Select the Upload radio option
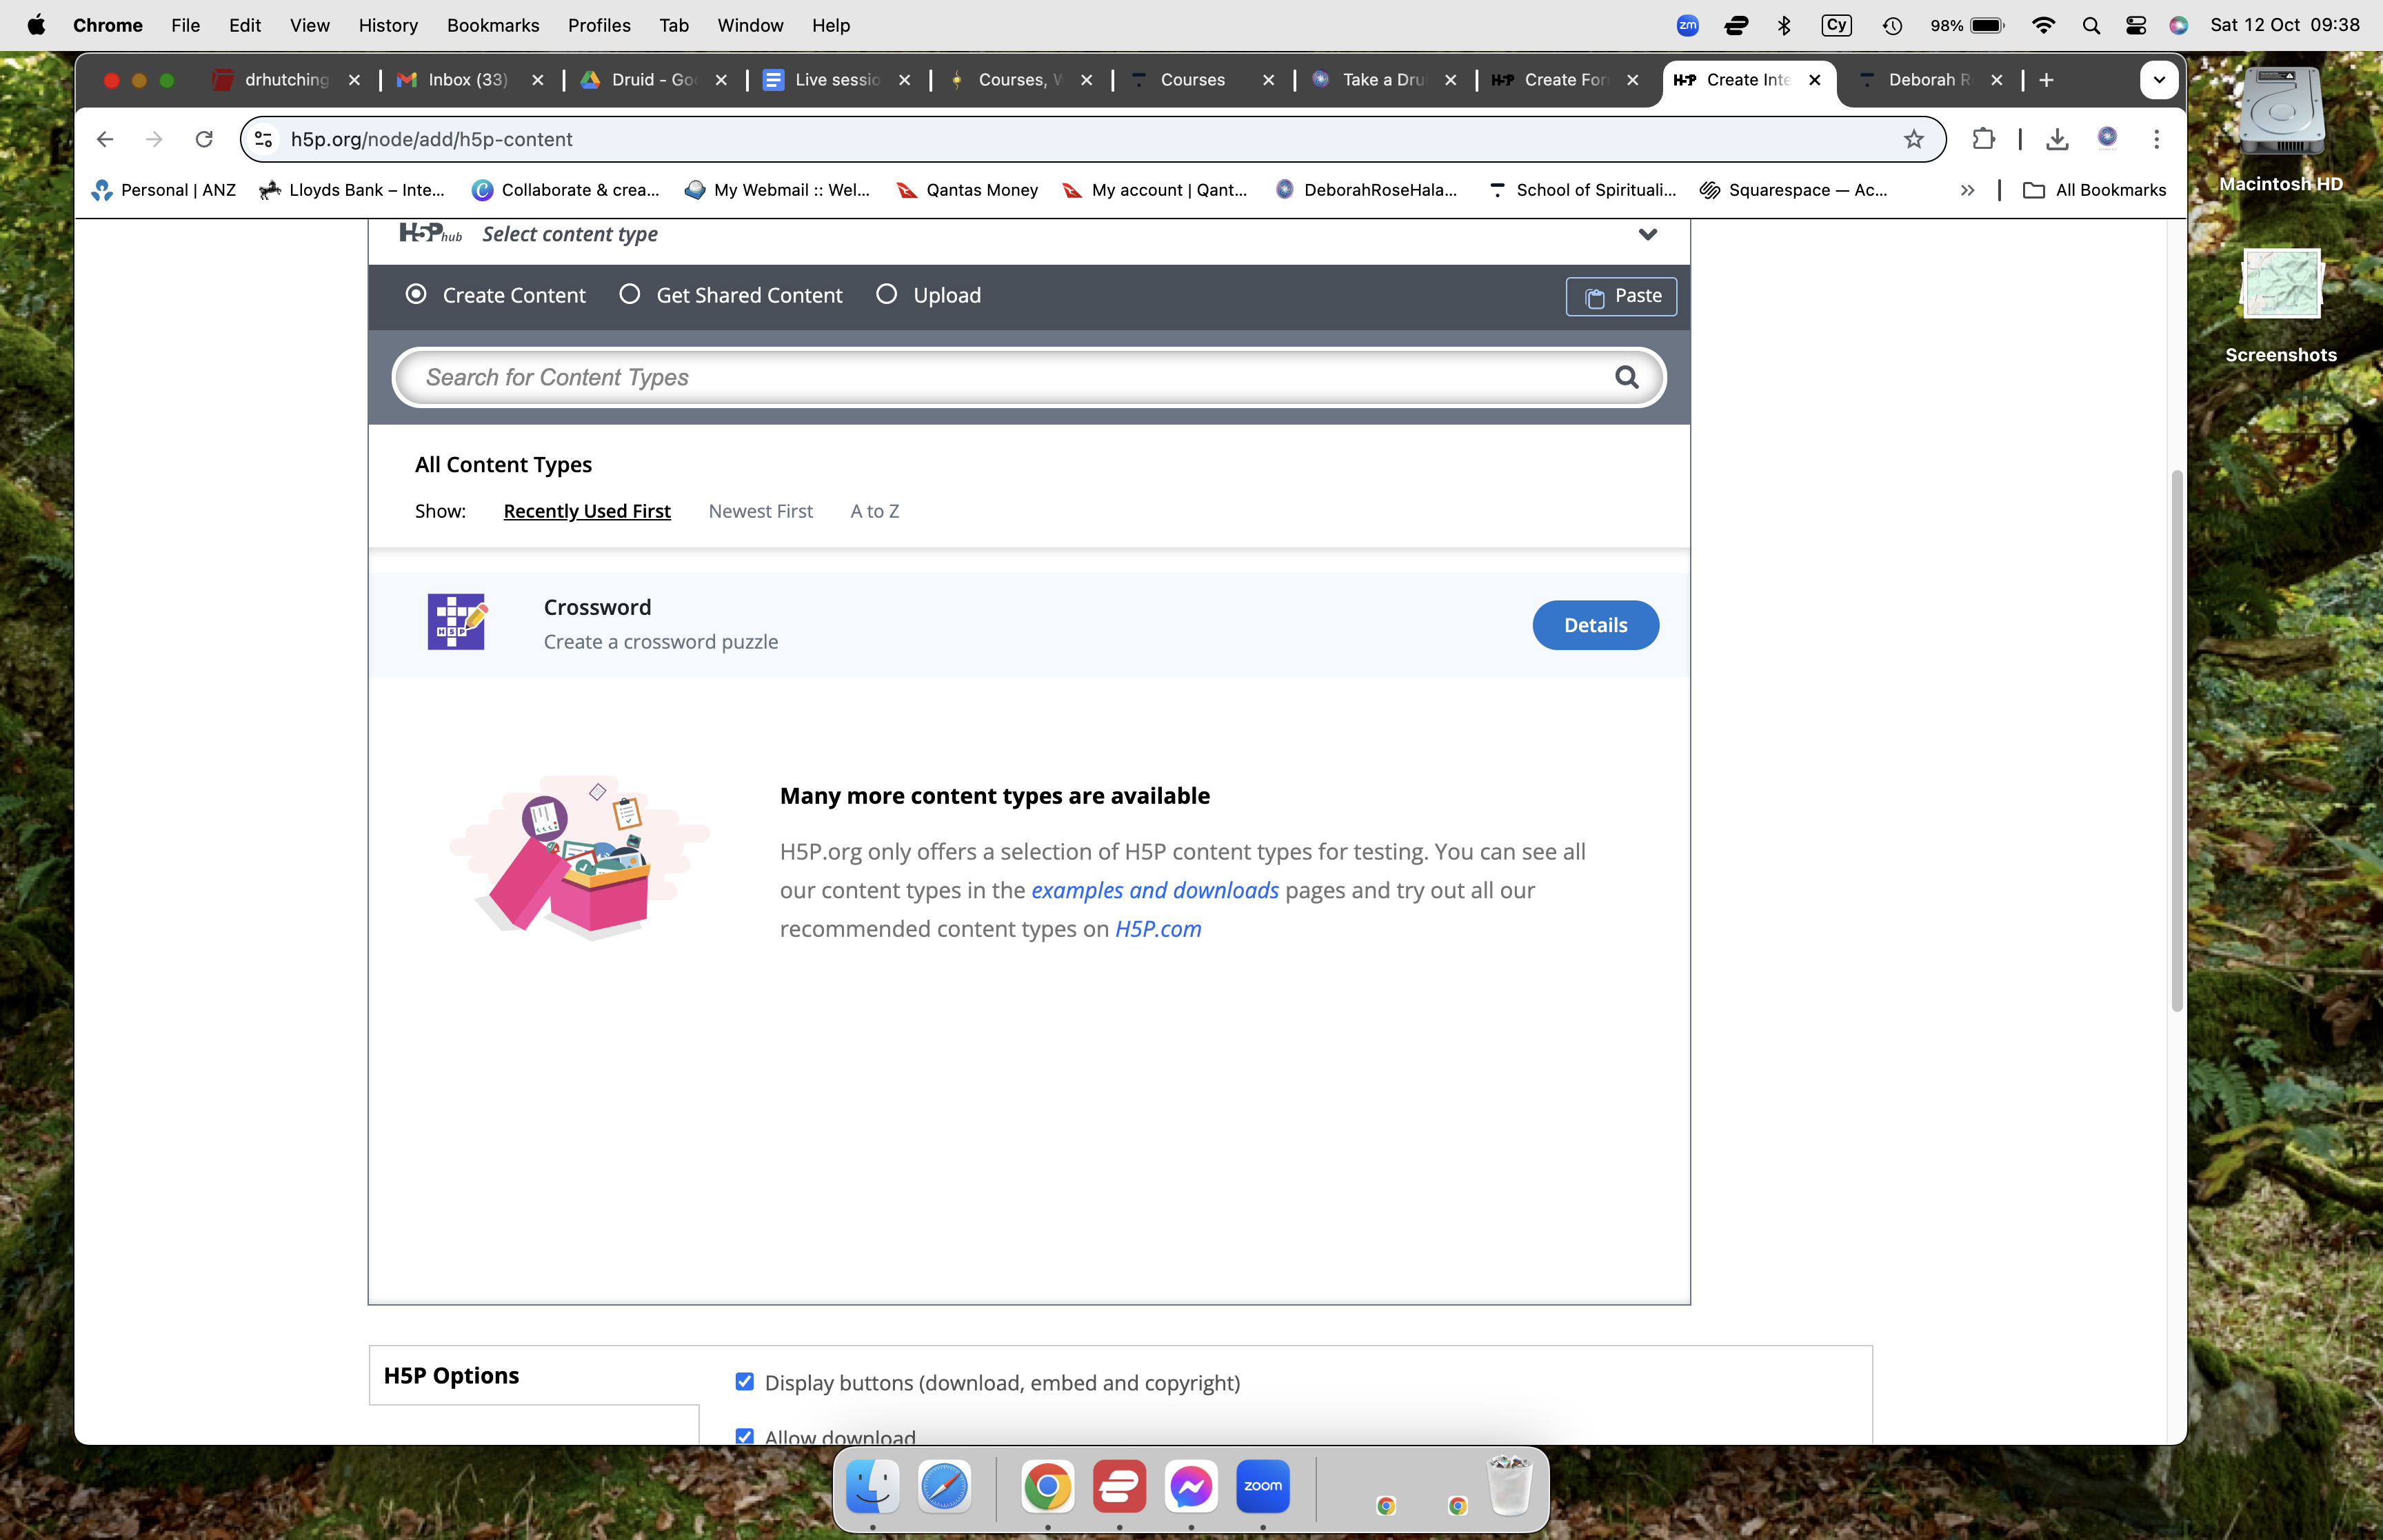The width and height of the screenshot is (2383, 1540). [x=886, y=294]
